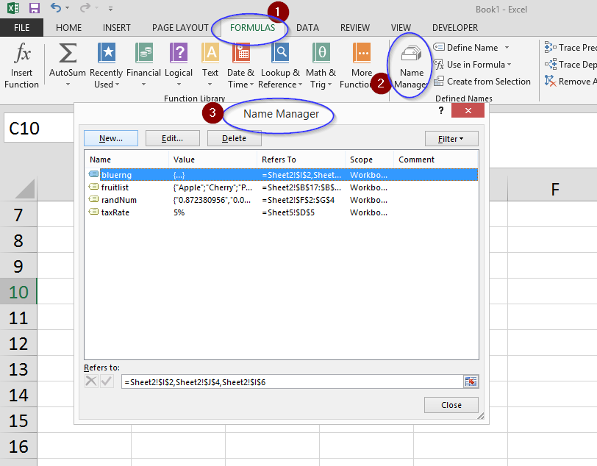Create a new name with New button
Viewport: 597px width, 466px height.
110,137
